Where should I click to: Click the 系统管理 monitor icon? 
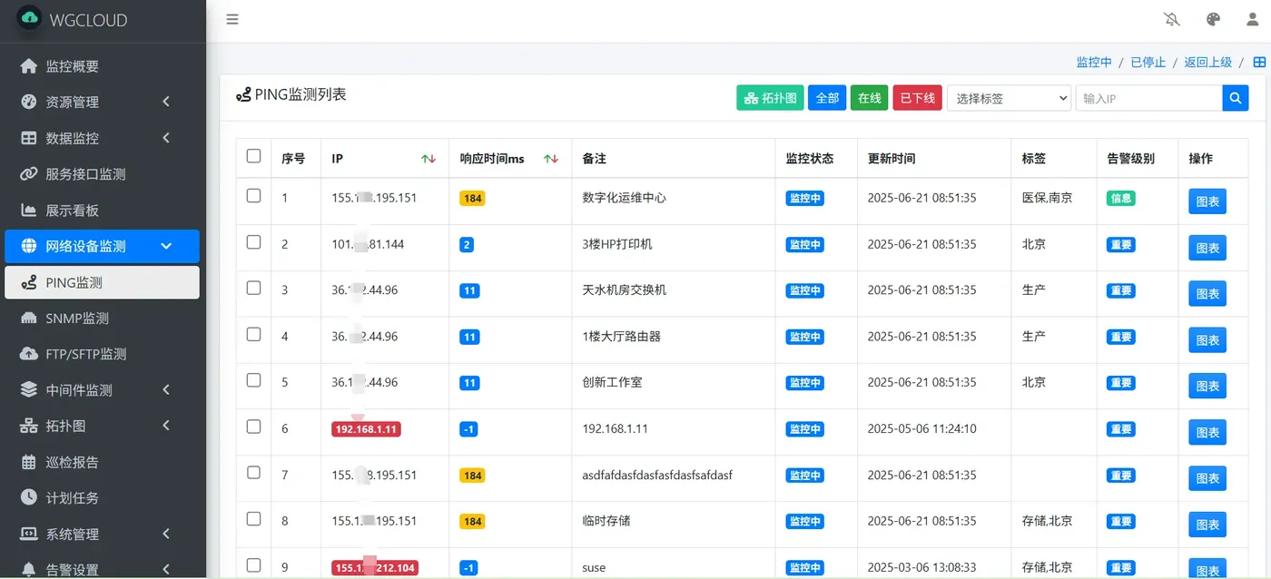[x=29, y=534]
